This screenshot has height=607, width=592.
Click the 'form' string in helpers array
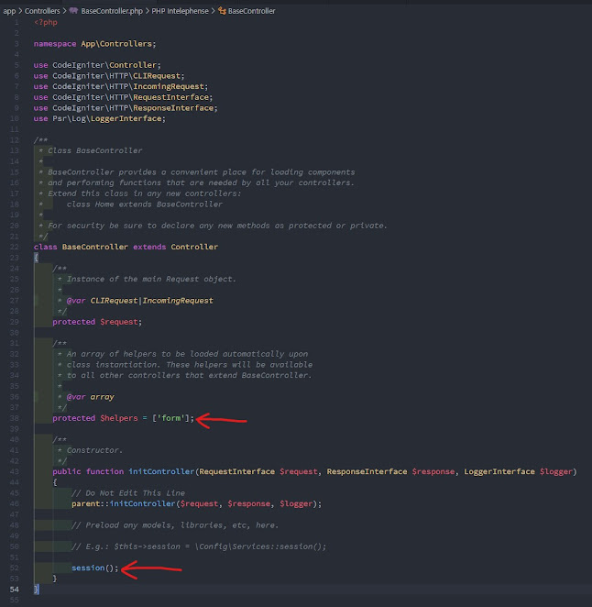[170, 418]
